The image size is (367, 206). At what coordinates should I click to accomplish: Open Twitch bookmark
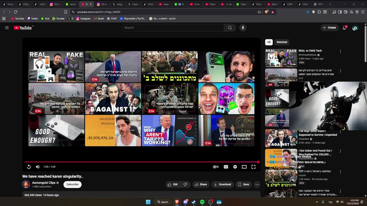(32, 19)
